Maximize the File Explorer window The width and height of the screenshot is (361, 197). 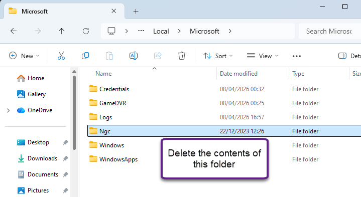(x=345, y=7)
